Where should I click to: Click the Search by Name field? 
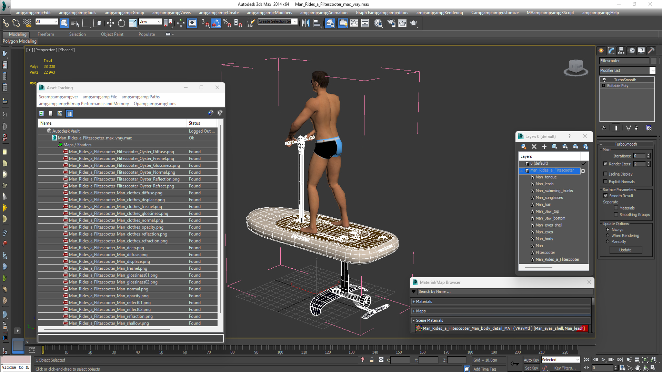505,292
